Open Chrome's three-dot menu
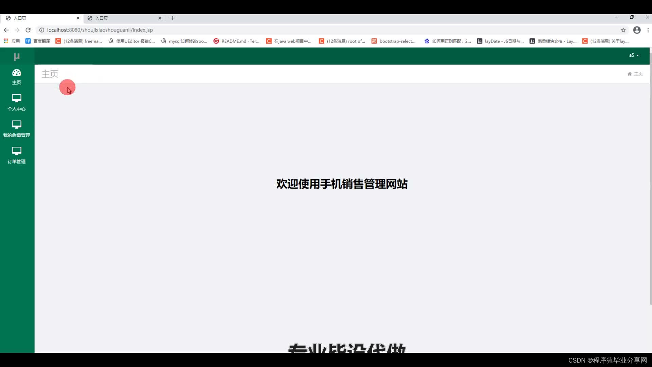 coord(648,30)
